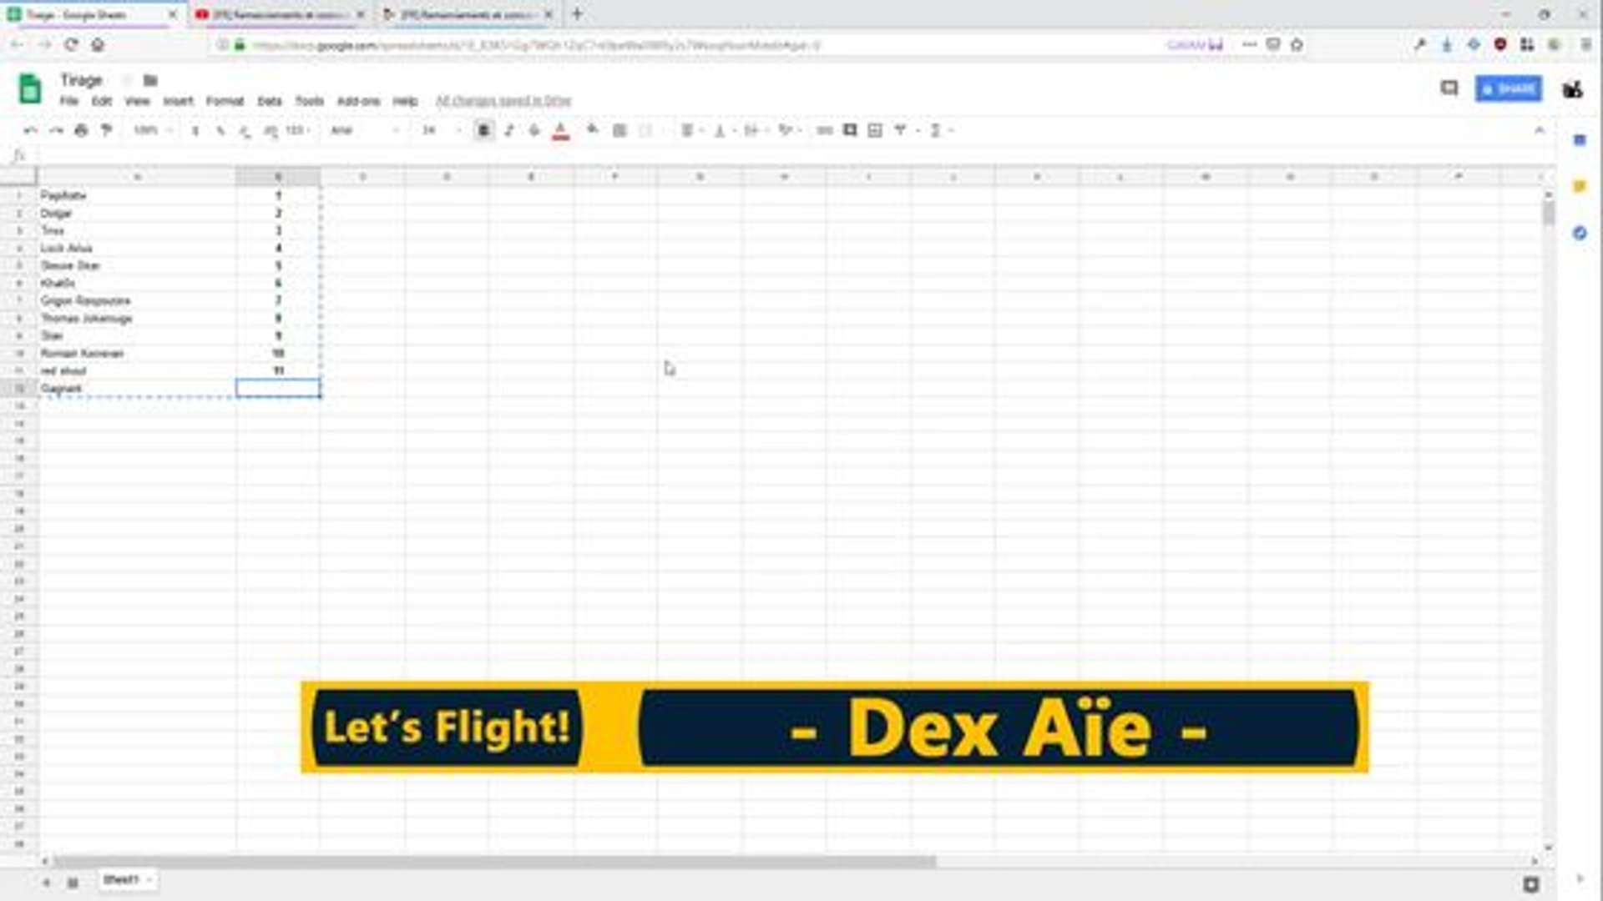Screen dimensions: 1603x901
Task: Move document using folder icon
Action: pyautogui.click(x=150, y=80)
